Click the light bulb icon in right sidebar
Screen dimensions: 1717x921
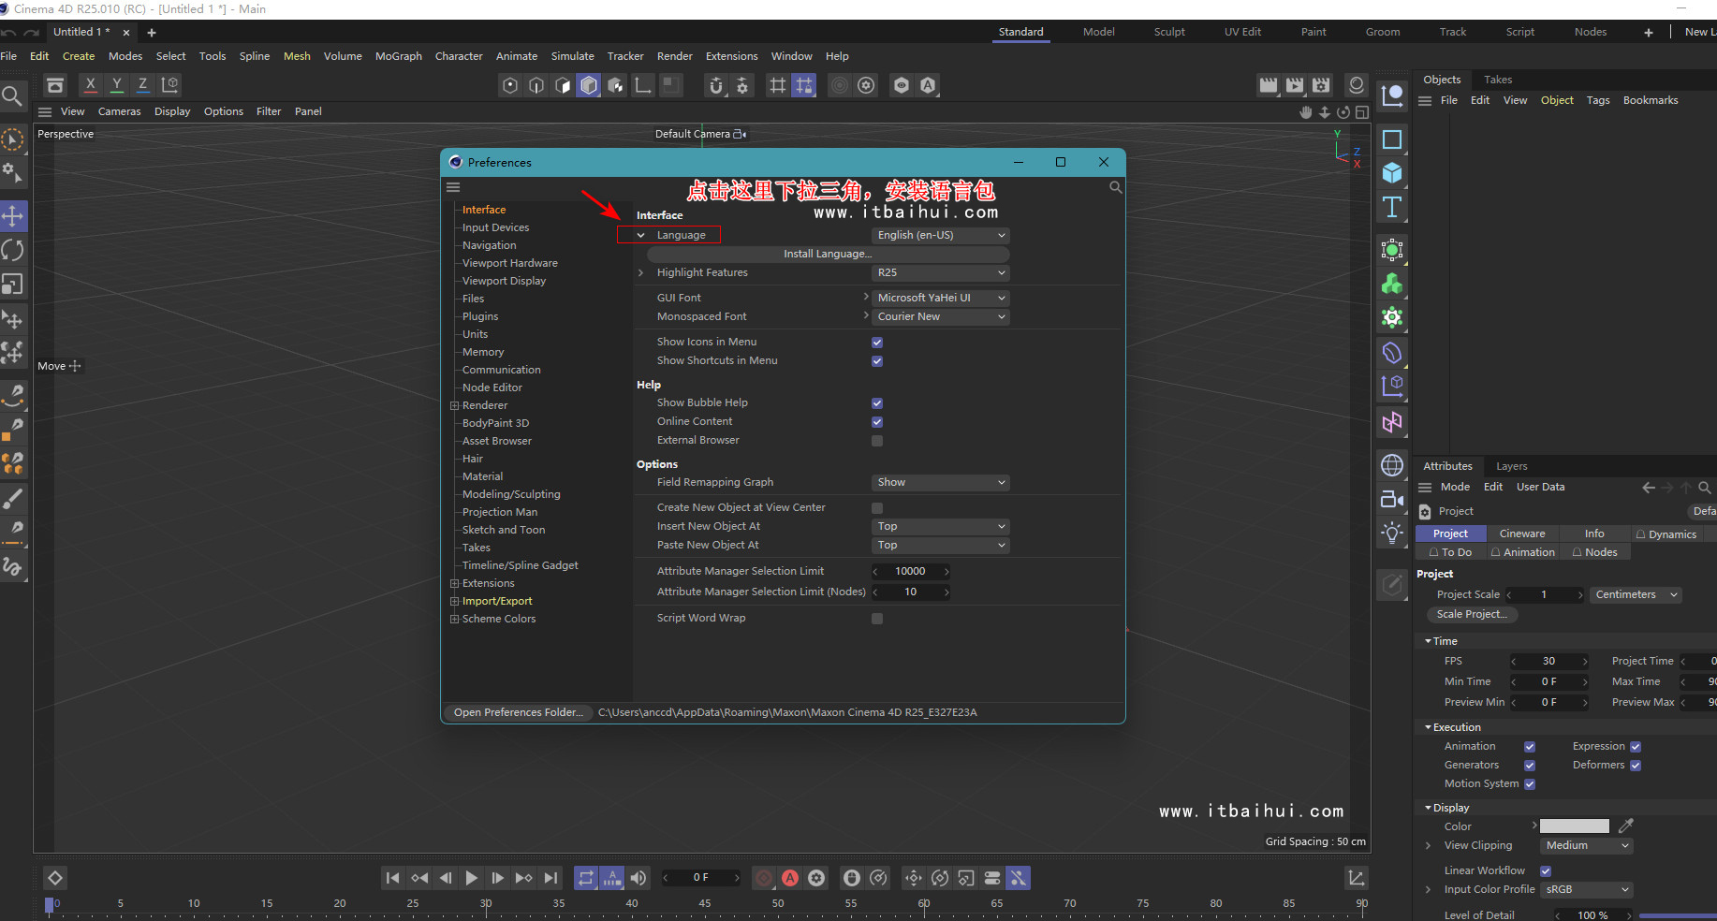(1392, 533)
